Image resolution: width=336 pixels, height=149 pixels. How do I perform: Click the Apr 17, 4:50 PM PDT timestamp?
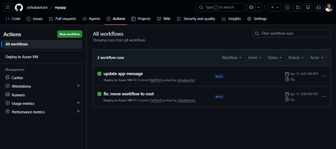coord(304,94)
